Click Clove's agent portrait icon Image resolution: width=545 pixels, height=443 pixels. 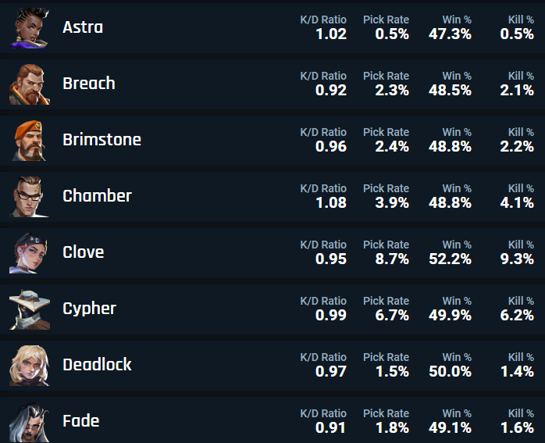tap(30, 253)
